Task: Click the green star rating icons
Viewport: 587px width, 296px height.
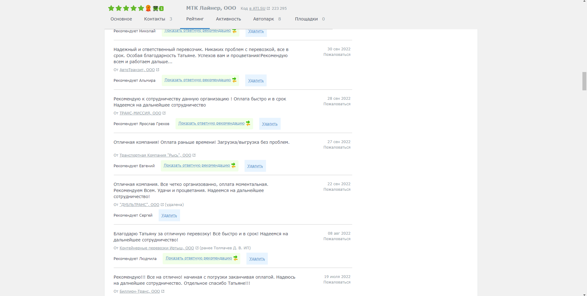Action: [x=126, y=8]
